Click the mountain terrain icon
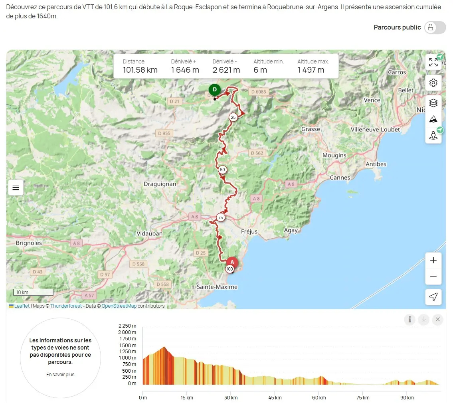Viewport: 453px width, 403px height. pos(433,119)
